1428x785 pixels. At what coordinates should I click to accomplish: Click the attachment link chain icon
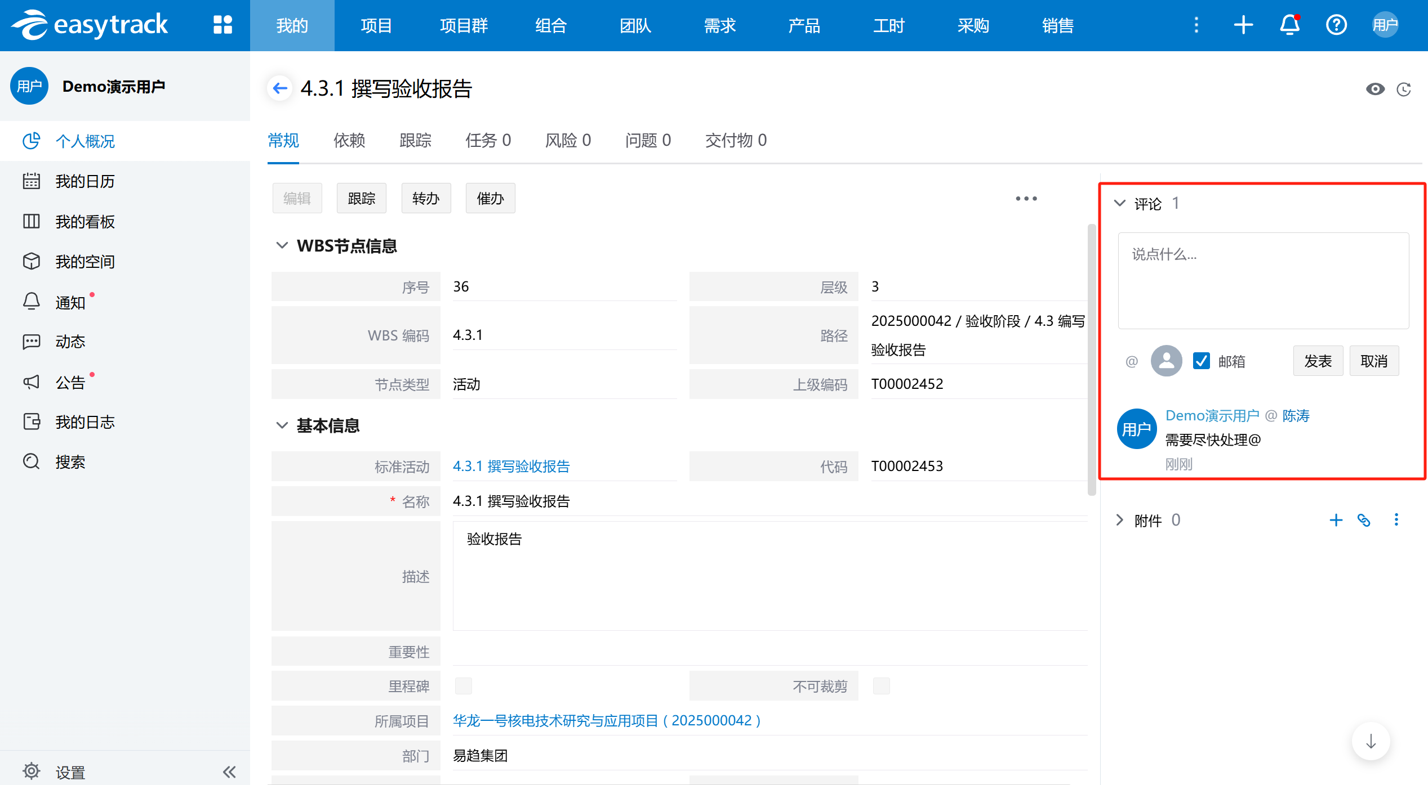tap(1364, 520)
